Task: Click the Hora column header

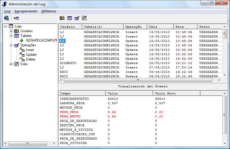Action: pos(185,27)
